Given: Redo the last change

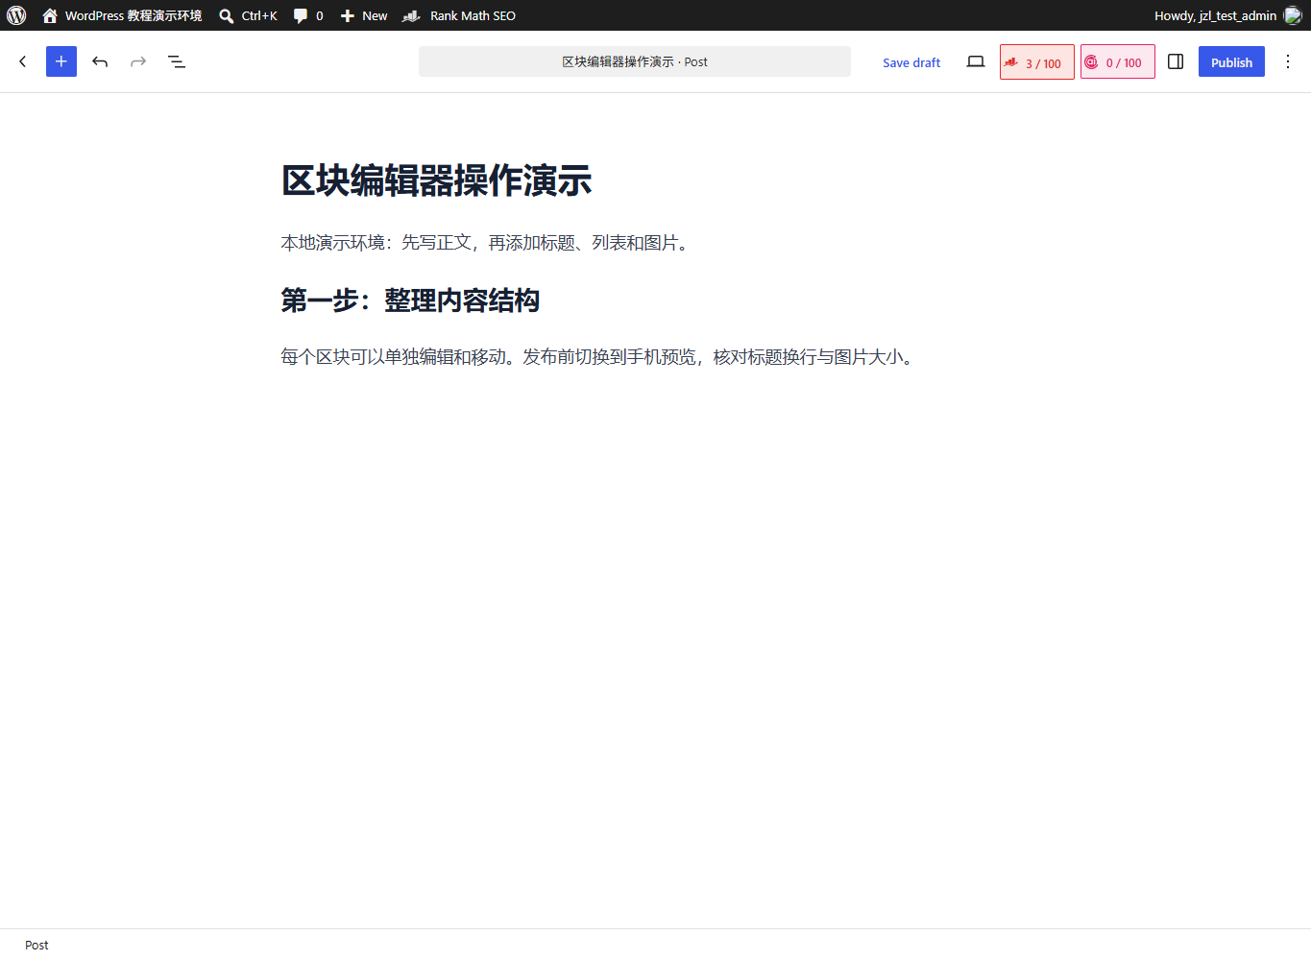Looking at the screenshot, I should pos(138,61).
